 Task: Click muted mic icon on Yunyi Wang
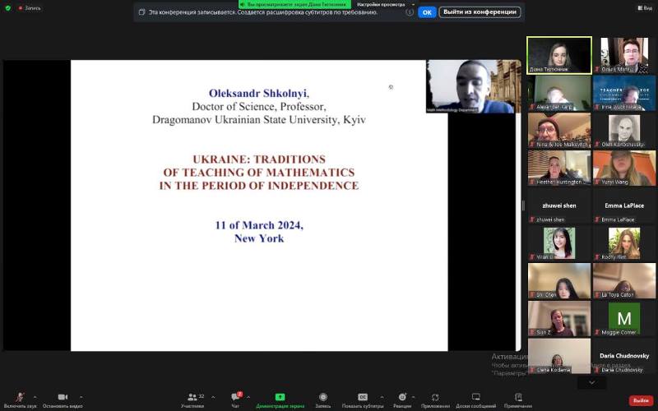tap(598, 182)
